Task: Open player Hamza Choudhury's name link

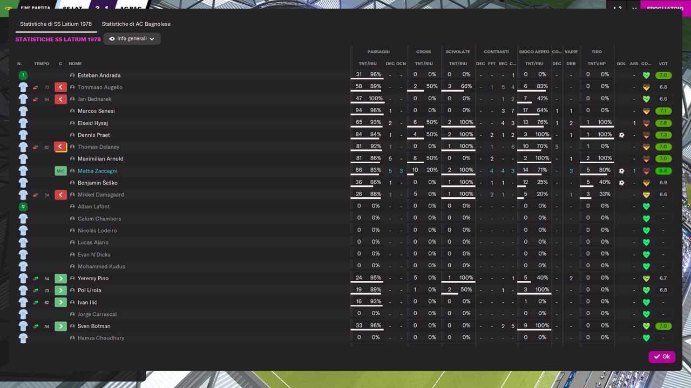Action: (101, 338)
